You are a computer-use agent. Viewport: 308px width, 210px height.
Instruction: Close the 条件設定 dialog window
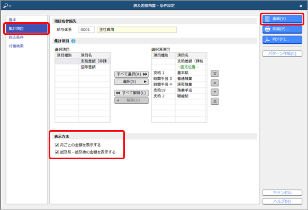pos(301,6)
